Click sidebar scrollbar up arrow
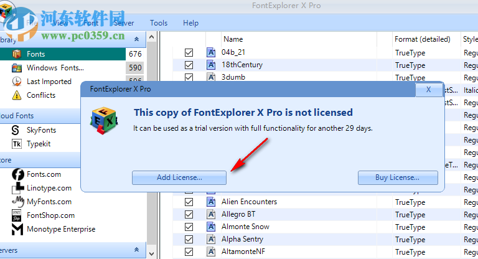This screenshot has height=259, width=478. click(151, 37)
